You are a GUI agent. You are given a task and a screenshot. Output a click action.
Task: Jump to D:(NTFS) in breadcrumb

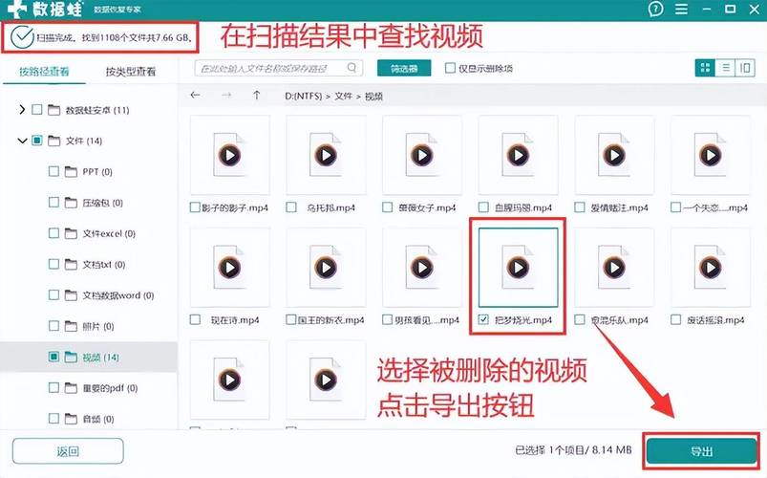304,96
